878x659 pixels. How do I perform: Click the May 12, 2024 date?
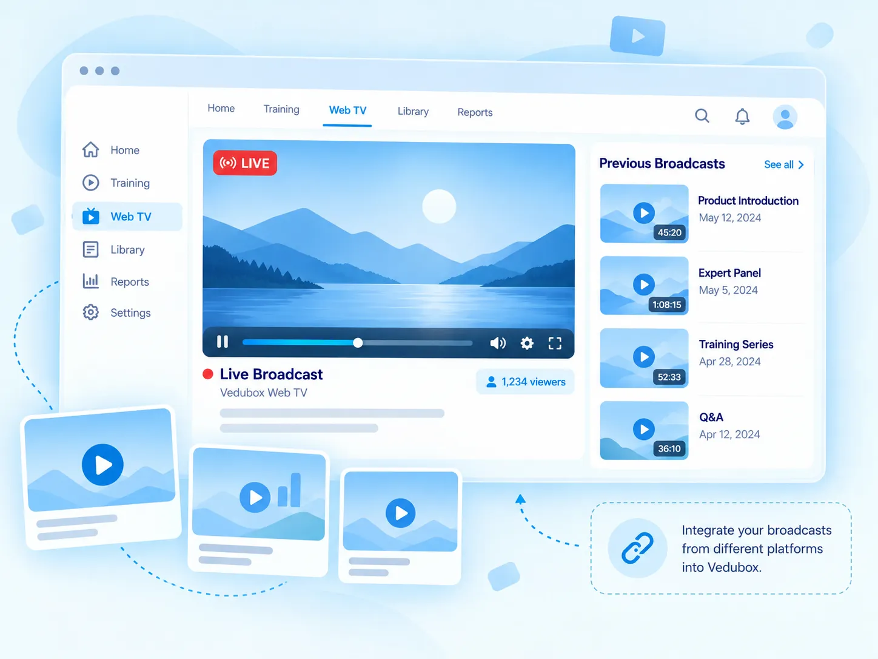click(729, 218)
